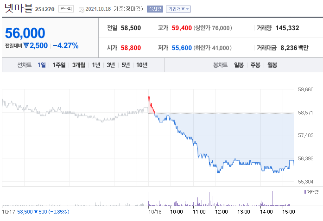Viewport: 323px width, 221px height.
Task: Click the red opening spike on price chart
Action: pyautogui.click(x=151, y=105)
